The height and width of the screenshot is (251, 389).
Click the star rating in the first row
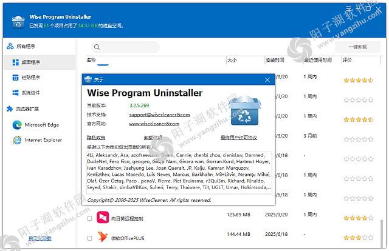[358, 80]
